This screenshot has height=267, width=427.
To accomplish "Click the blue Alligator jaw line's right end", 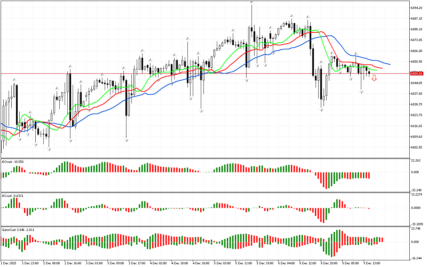I will [x=390, y=64].
